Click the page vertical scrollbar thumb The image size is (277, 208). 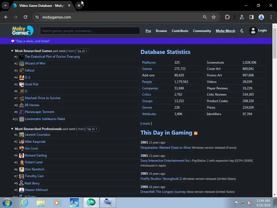[275, 43]
